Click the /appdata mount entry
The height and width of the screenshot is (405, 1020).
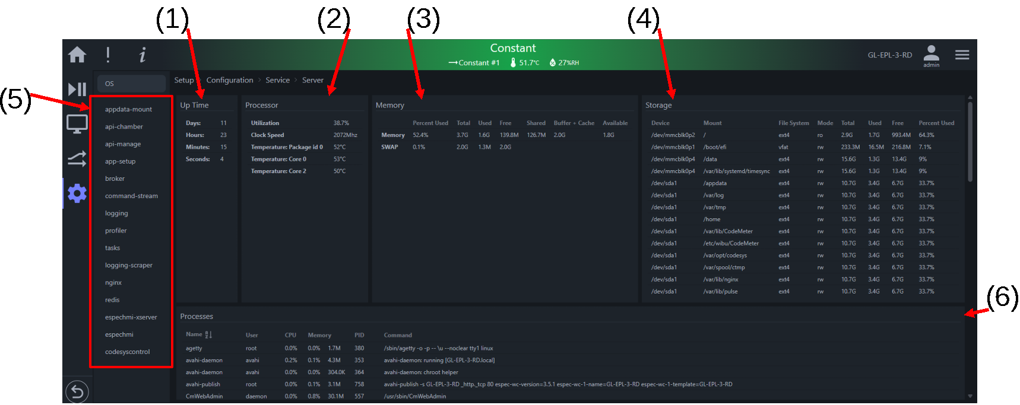(x=715, y=183)
